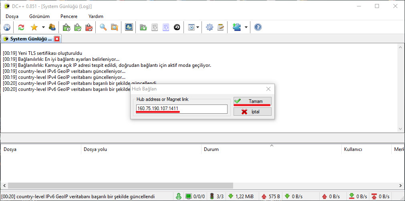This screenshot has height=201, width=405.
Task: Open the Search magnifier icon
Action: coord(103,27)
